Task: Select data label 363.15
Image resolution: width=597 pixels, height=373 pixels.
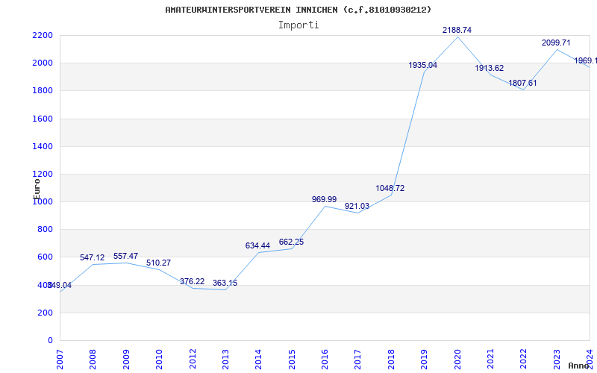Action: [225, 283]
